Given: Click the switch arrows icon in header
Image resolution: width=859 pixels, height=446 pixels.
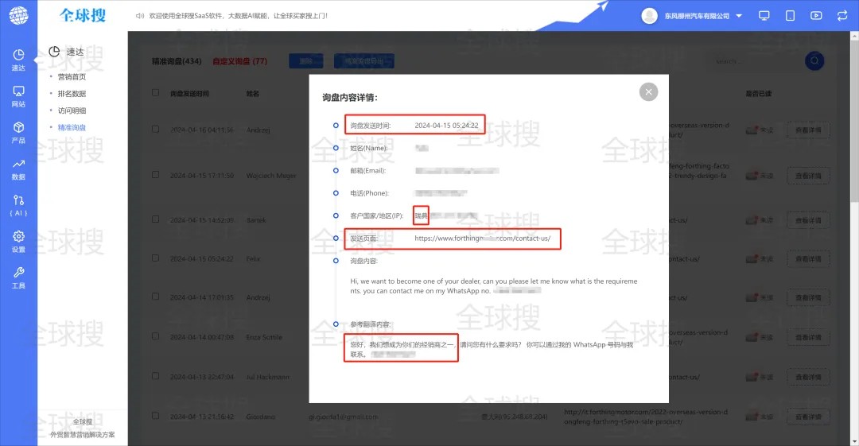Looking at the screenshot, I should pos(842,15).
